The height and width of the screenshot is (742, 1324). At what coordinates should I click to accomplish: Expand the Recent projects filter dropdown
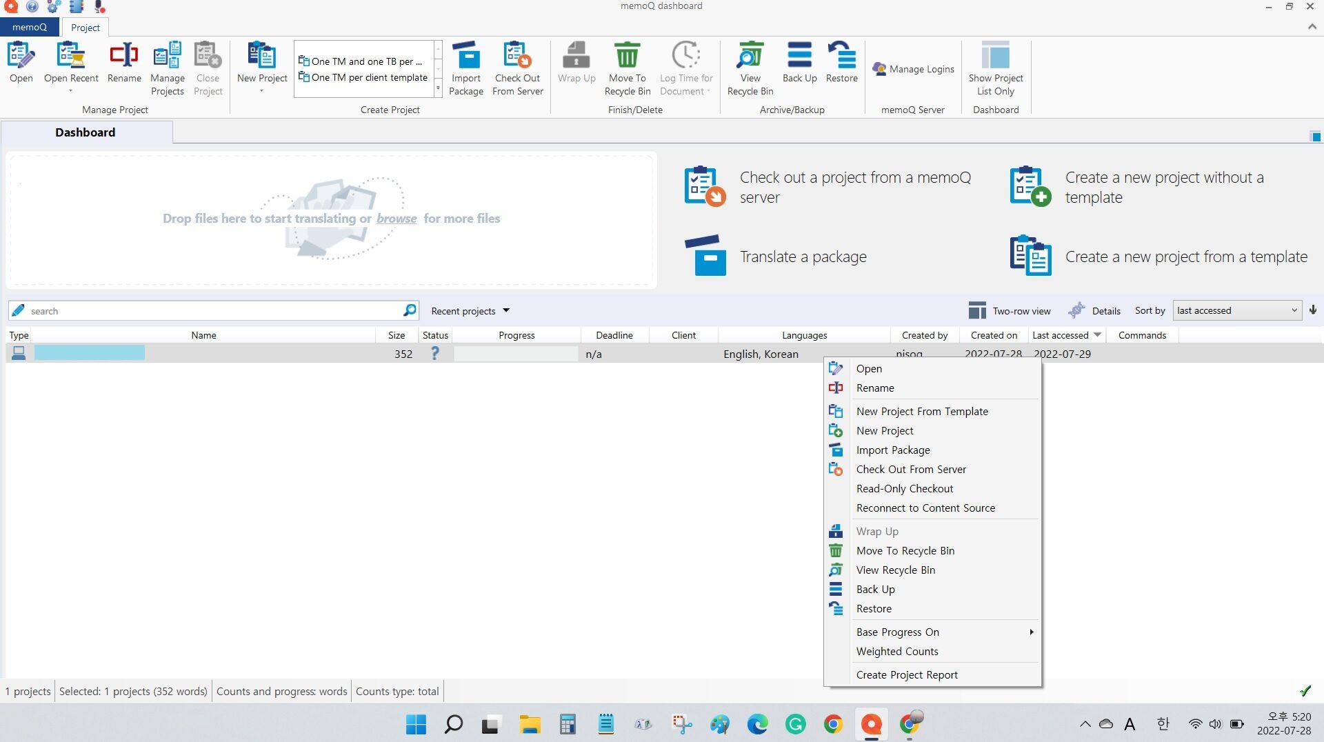470,311
